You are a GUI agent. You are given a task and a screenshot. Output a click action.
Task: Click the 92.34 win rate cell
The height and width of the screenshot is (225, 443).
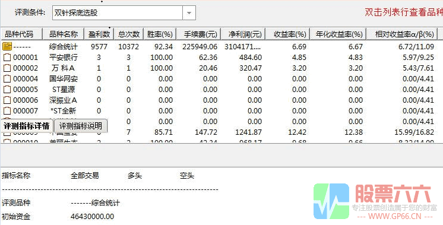coord(163,47)
